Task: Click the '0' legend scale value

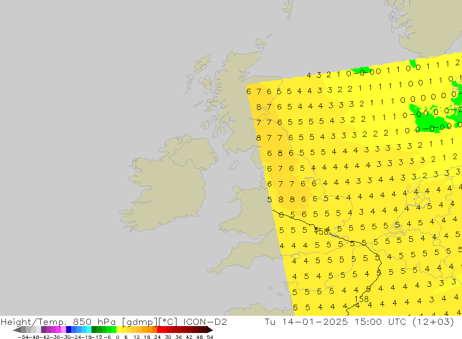Action: tap(117, 337)
